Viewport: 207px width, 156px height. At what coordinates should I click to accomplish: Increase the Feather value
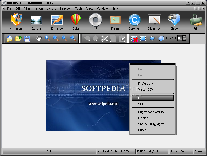pos(184,37)
